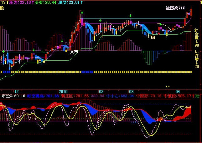Click the 04 month label on time axis
Screen dimensions: 202x143
(x=178, y=92)
